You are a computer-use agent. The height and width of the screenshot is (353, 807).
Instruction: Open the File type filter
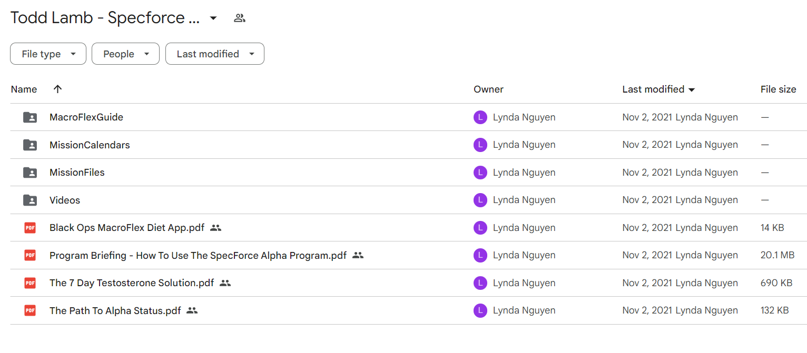coord(48,54)
